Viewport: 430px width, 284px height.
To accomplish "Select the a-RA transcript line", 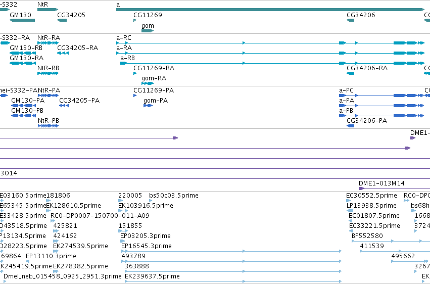I will tap(270, 53).
